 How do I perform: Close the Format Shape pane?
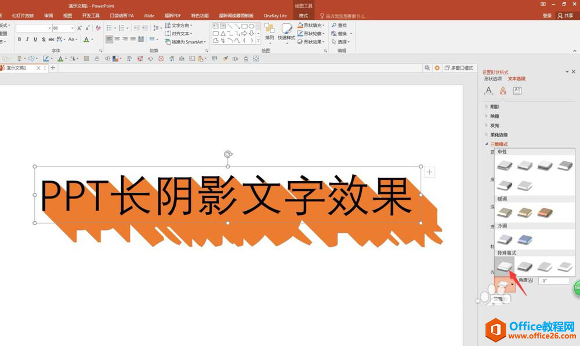574,71
